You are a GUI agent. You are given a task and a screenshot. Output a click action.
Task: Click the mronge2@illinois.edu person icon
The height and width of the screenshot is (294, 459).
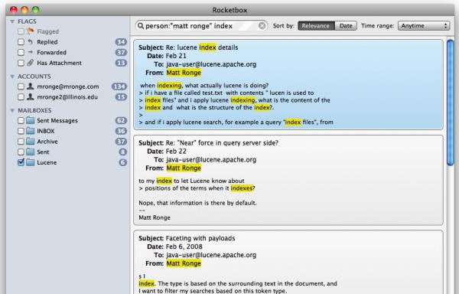point(31,96)
